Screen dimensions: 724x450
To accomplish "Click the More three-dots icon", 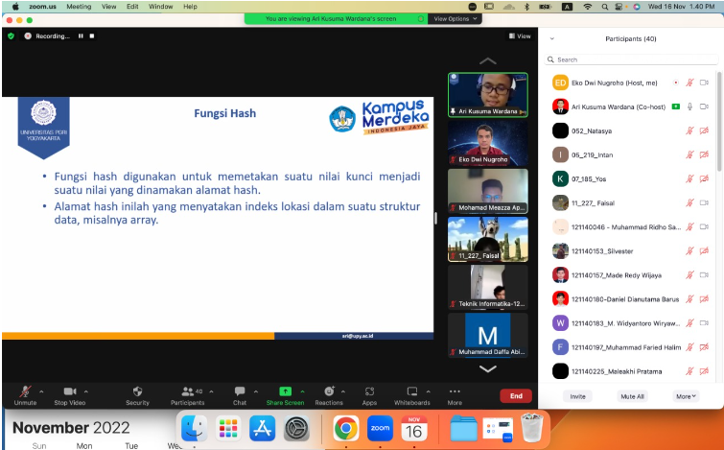I will click(454, 391).
